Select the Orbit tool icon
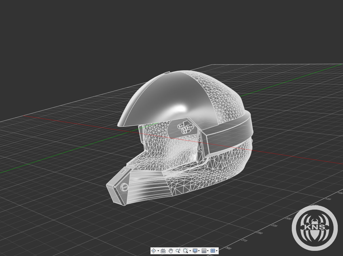 (153, 251)
